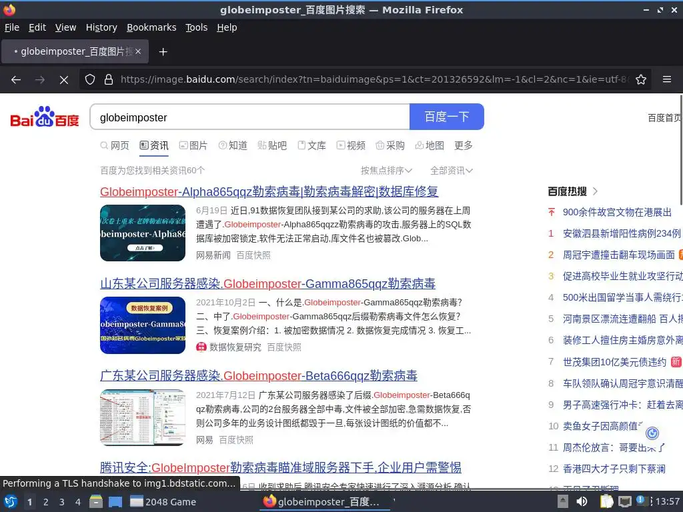This screenshot has width=683, height=512.
Task: Open the file manager taskbar icon
Action: pos(96,501)
